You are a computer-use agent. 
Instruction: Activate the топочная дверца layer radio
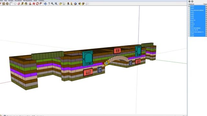click(189, 28)
